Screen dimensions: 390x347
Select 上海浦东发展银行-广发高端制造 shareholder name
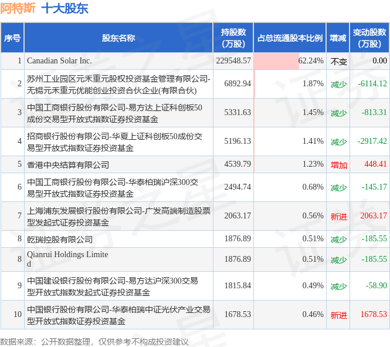(118, 217)
